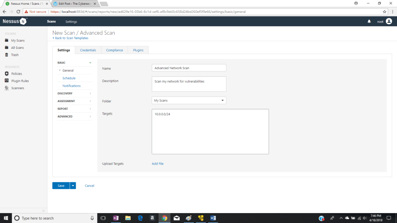Open the root user account icon
Image resolution: width=397 pixels, height=223 pixels.
click(389, 21)
